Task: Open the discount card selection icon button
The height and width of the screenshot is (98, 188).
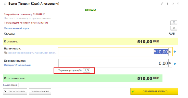Action: 174,23
